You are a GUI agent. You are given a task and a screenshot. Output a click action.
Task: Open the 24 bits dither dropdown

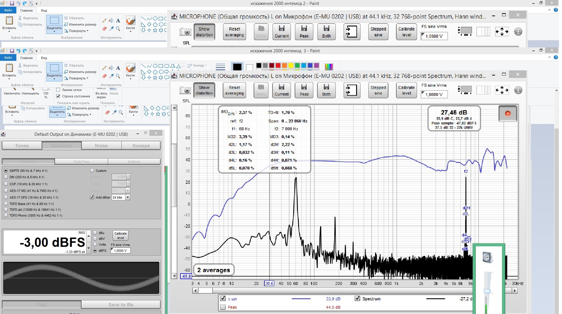click(x=128, y=197)
